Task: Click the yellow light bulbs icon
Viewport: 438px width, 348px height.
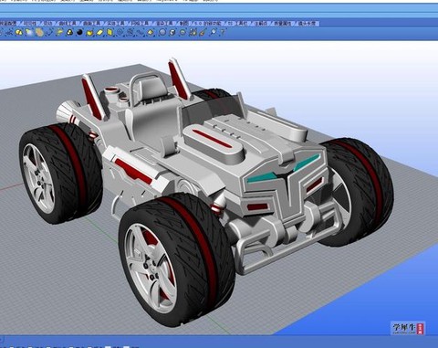Action: tap(18, 32)
